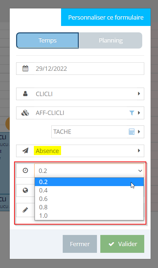This screenshot has width=158, height=268.
Task: Open Personnaliser ce formulaire
Action: coord(106,17)
